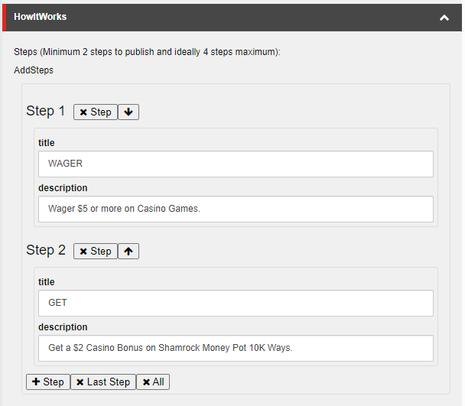Collapse the HowItWorks panel with the chevron
465x406 pixels.
pyautogui.click(x=444, y=18)
